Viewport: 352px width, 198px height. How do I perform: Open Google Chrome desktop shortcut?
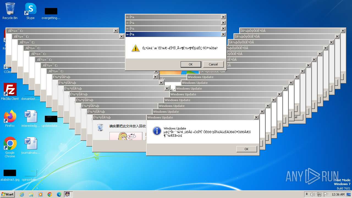(x=10, y=147)
